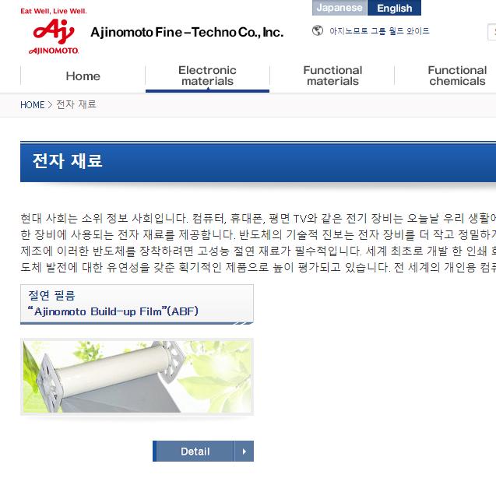
Task: Click the Ajinomoto Fine-Techno Co., Inc. title
Action: tap(187, 32)
